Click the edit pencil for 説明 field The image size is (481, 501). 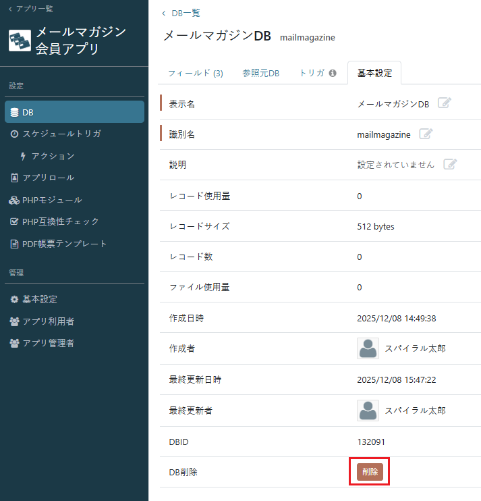450,164
